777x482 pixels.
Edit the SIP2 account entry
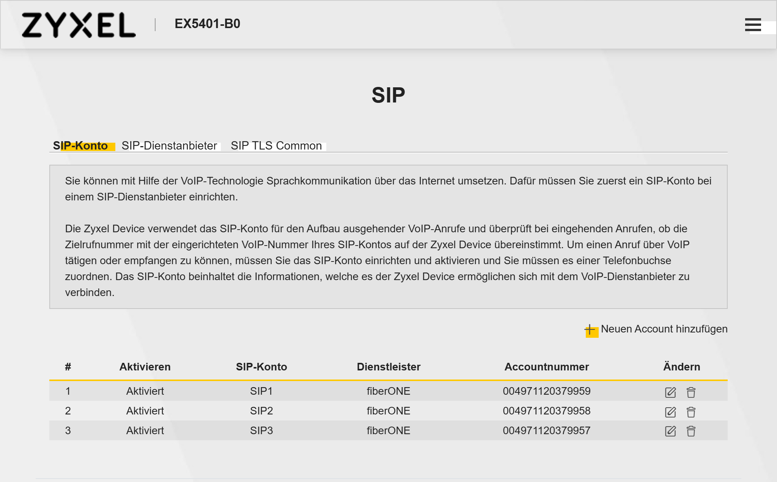(670, 412)
